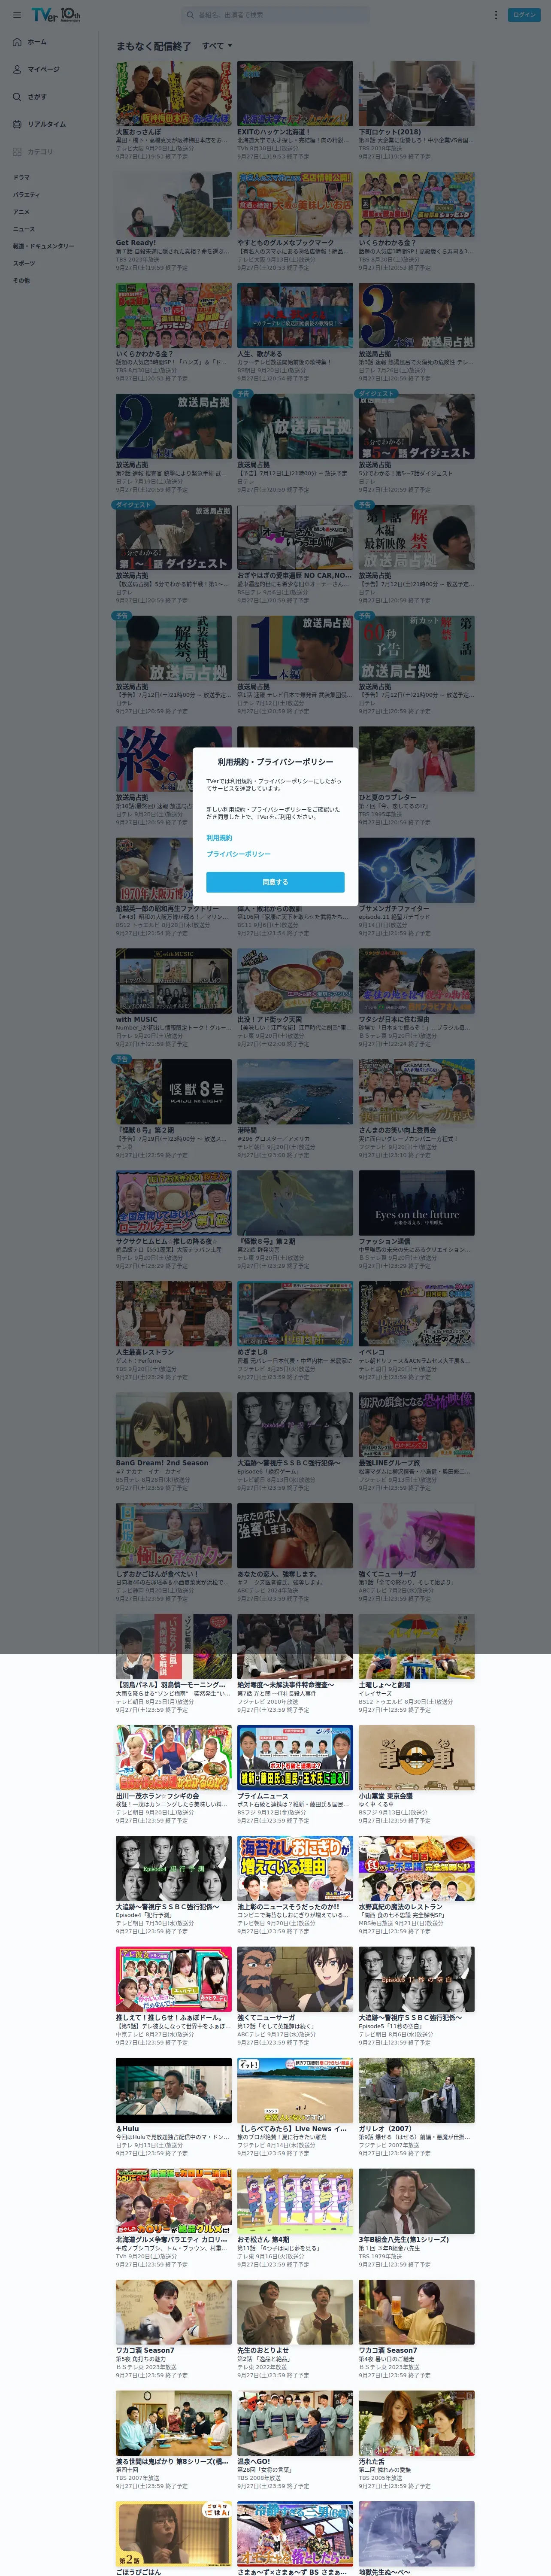This screenshot has width=551, height=2576.
Task: Select アニメ category in sidebar
Action: coord(21,212)
